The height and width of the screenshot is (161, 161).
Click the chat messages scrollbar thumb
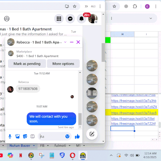pyautogui.click(x=80, y=119)
